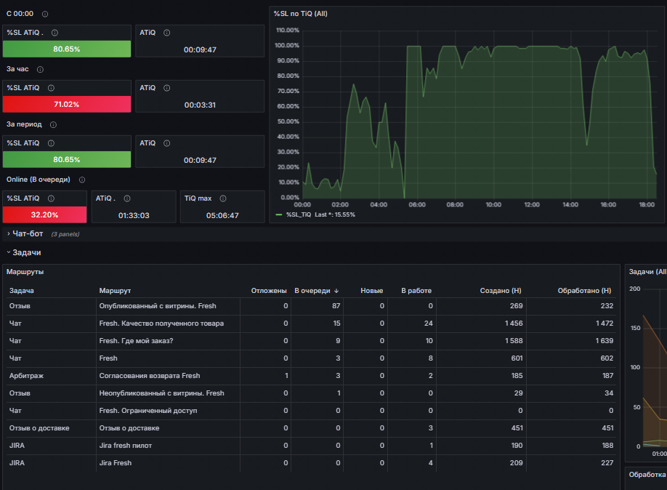Click sort arrow on 'В очереди' column
The height and width of the screenshot is (490, 667).
pyautogui.click(x=336, y=291)
